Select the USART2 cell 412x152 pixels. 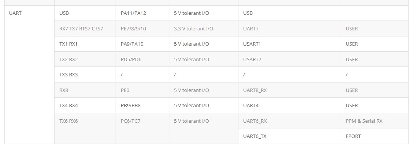coord(290,59)
